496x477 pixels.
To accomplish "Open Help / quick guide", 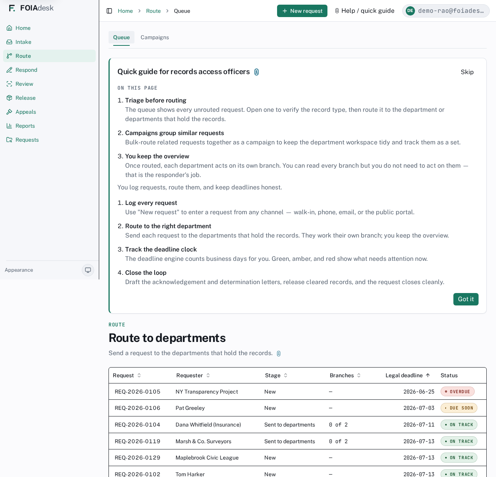I will point(365,11).
